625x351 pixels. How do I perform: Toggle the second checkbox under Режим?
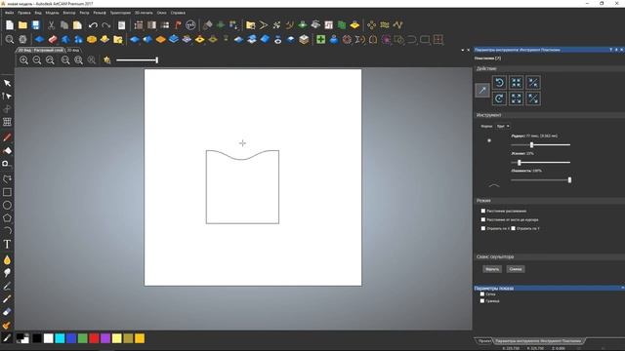483,219
